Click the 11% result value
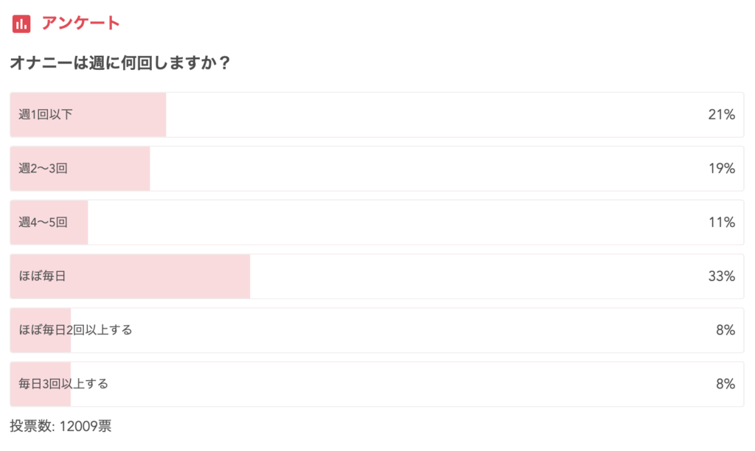Viewport: 755px width, 451px height. [x=721, y=222]
